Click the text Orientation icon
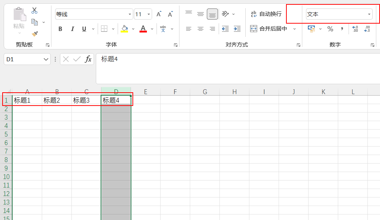Screen dimensions: 380x220 [x=225, y=14]
